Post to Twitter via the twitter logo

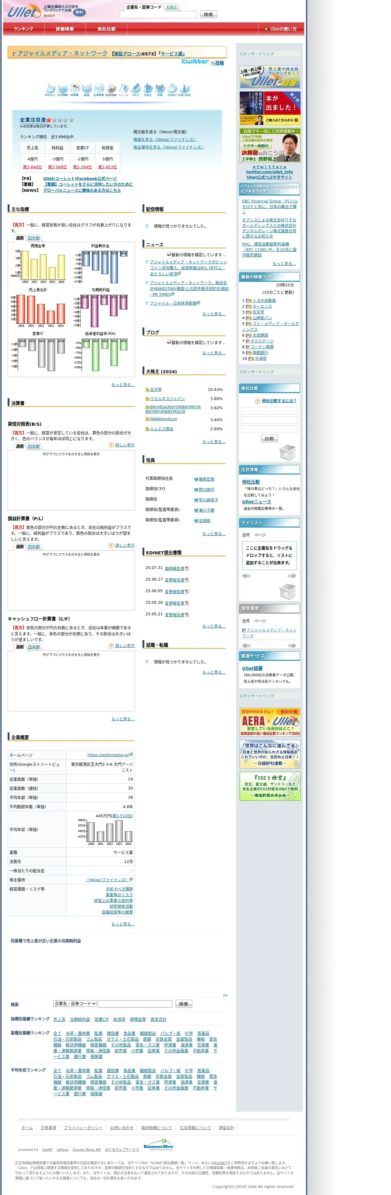195,61
